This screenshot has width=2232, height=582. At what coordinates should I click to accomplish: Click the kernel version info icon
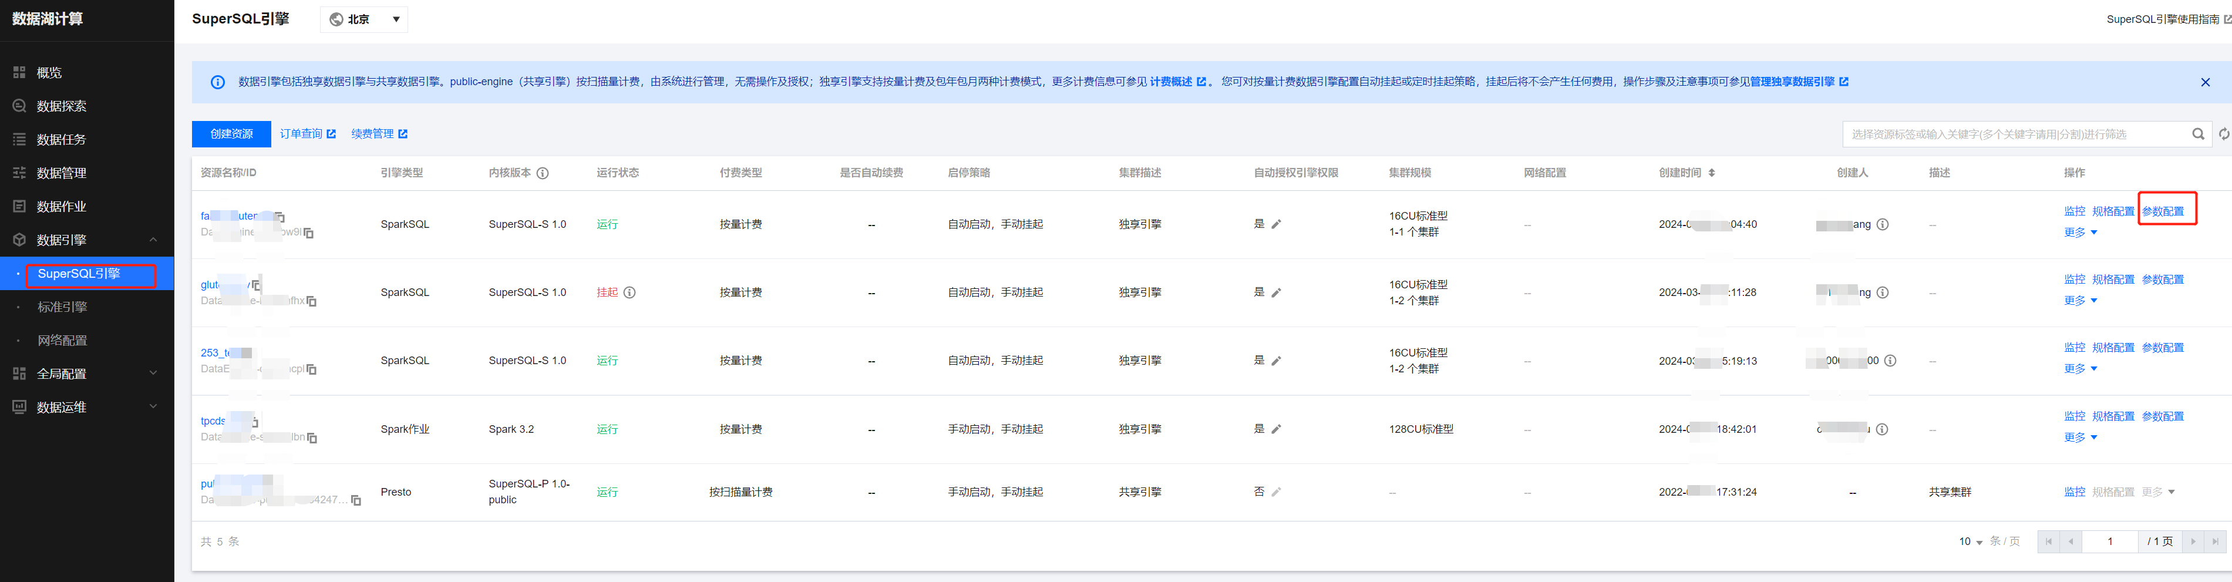543,173
